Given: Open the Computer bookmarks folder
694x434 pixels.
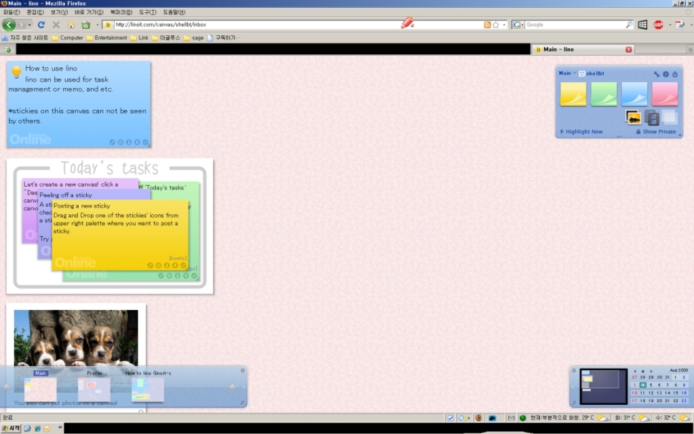Looking at the screenshot, I should [68, 38].
